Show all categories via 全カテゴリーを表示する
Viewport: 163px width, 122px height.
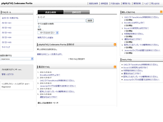tap(10, 18)
